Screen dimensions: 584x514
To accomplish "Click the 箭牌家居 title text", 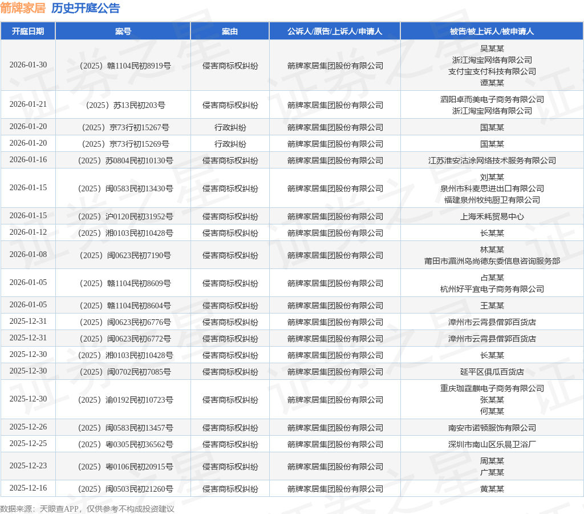I will [x=23, y=8].
